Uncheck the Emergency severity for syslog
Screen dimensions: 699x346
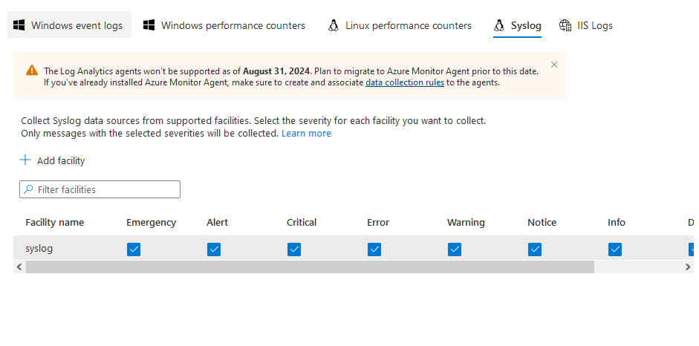click(134, 249)
